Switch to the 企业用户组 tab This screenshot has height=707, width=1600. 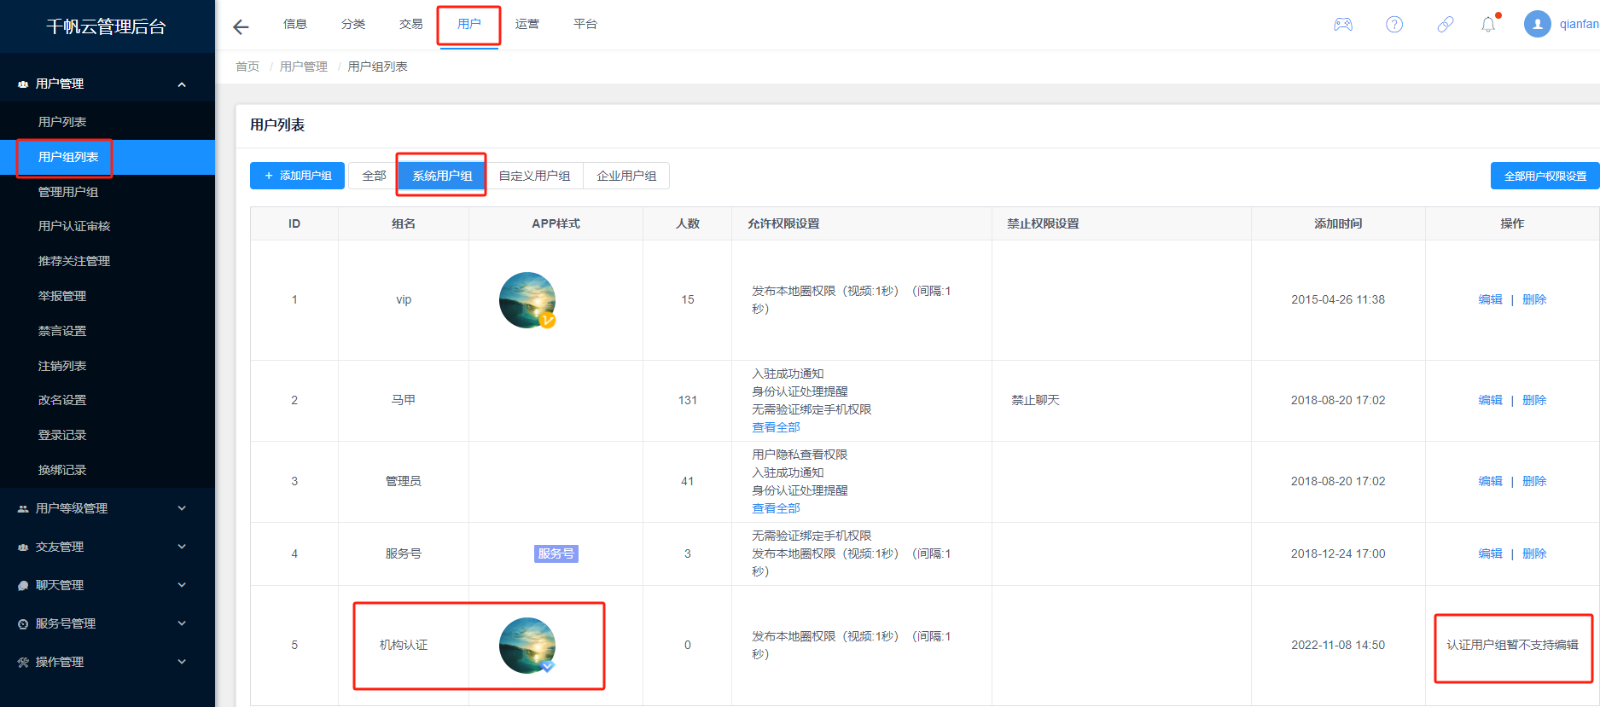pyautogui.click(x=626, y=176)
